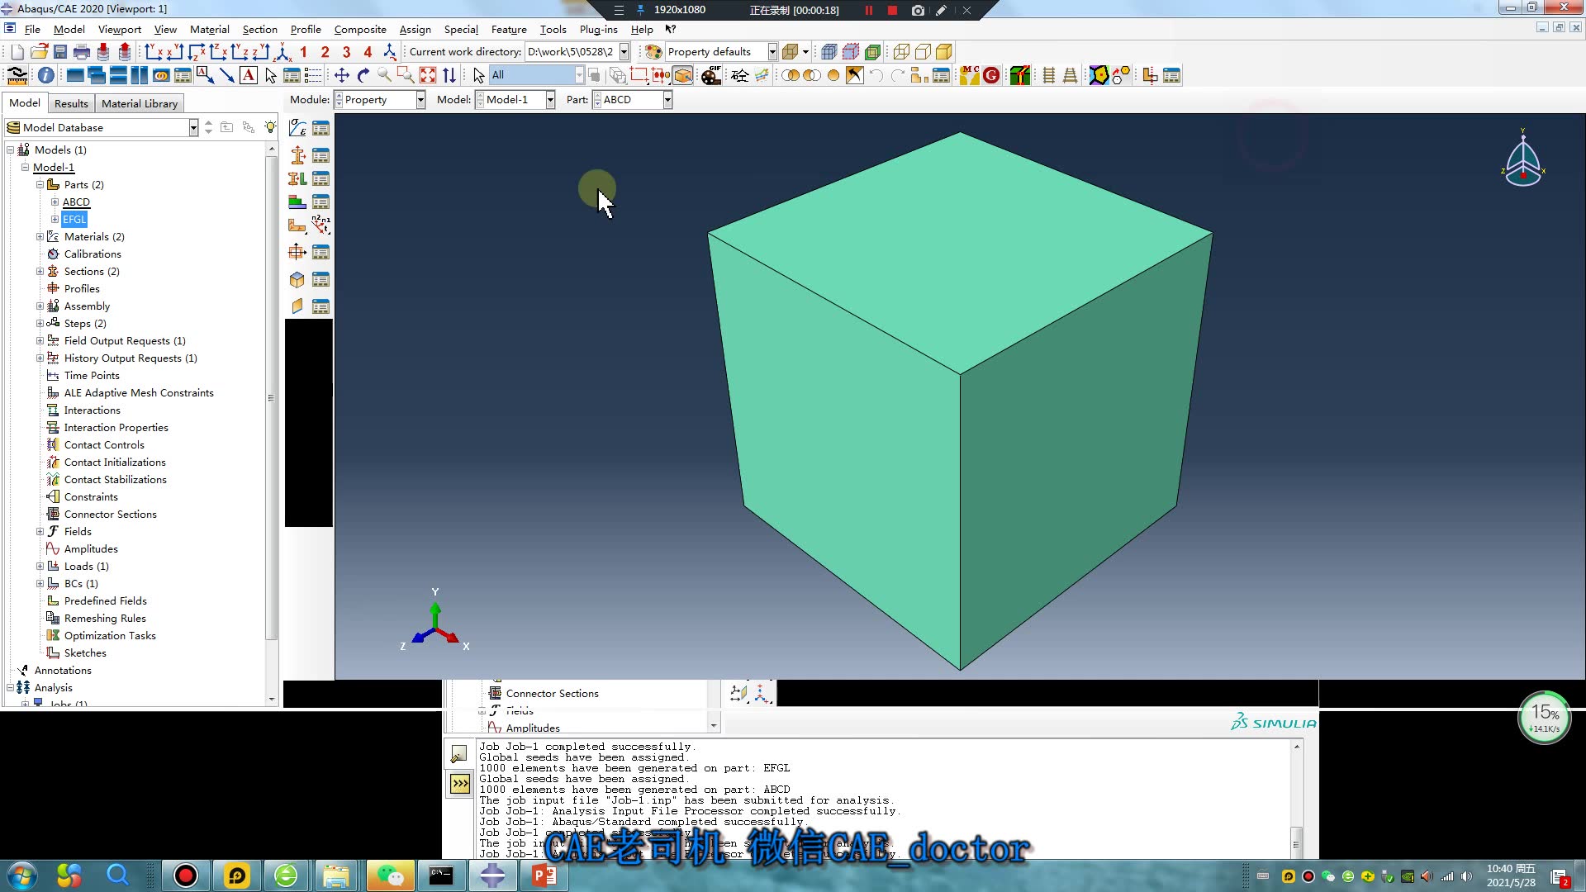Image resolution: width=1586 pixels, height=892 pixels.
Task: Click the Pan View tool icon
Action: click(x=341, y=75)
